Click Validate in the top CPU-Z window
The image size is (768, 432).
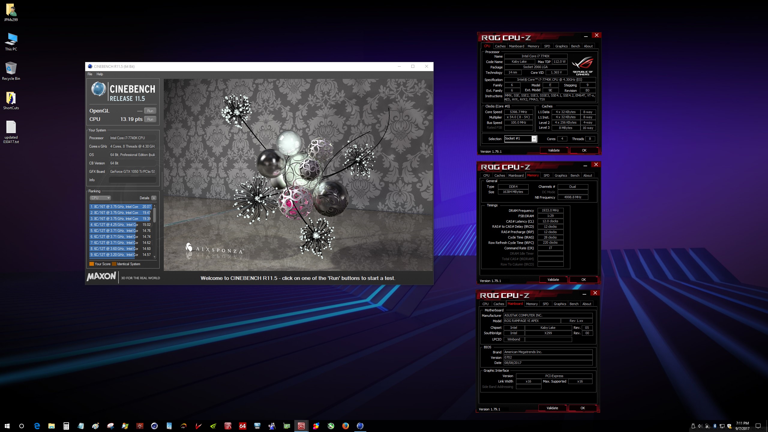click(x=554, y=150)
